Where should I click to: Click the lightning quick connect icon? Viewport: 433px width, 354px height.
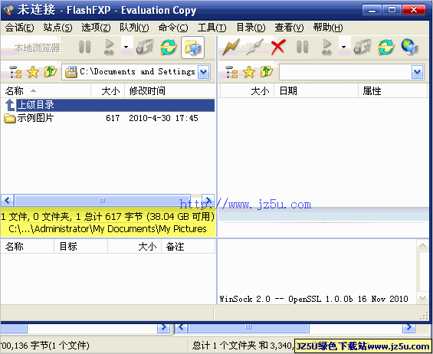(x=231, y=48)
